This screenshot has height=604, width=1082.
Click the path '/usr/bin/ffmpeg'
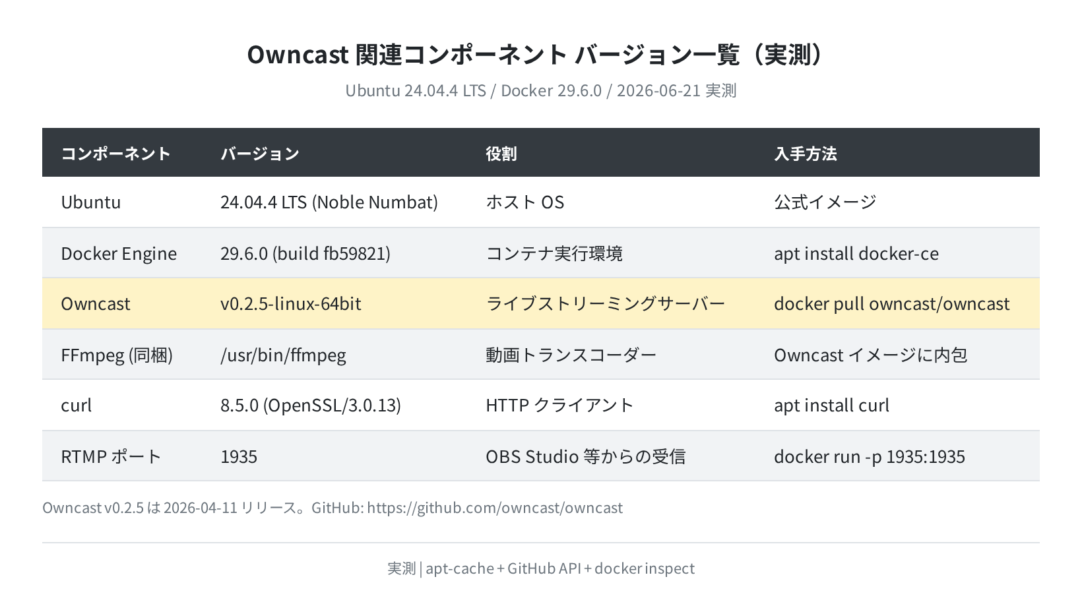tap(283, 355)
